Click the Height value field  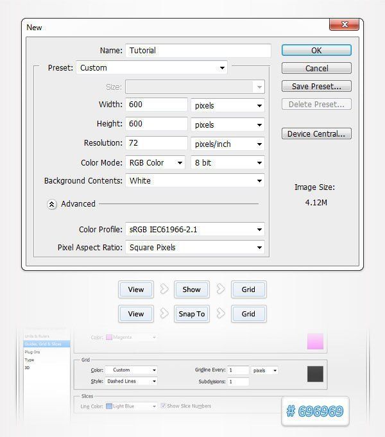[x=157, y=124]
